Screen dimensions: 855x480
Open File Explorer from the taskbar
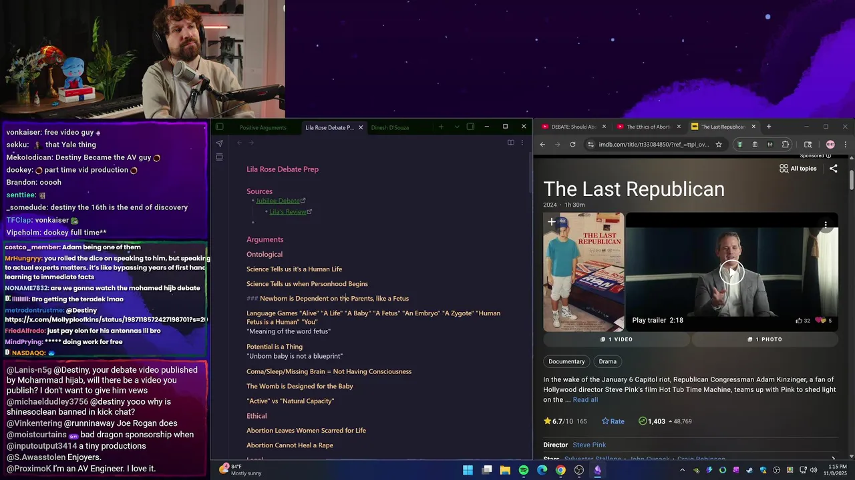[505, 470]
